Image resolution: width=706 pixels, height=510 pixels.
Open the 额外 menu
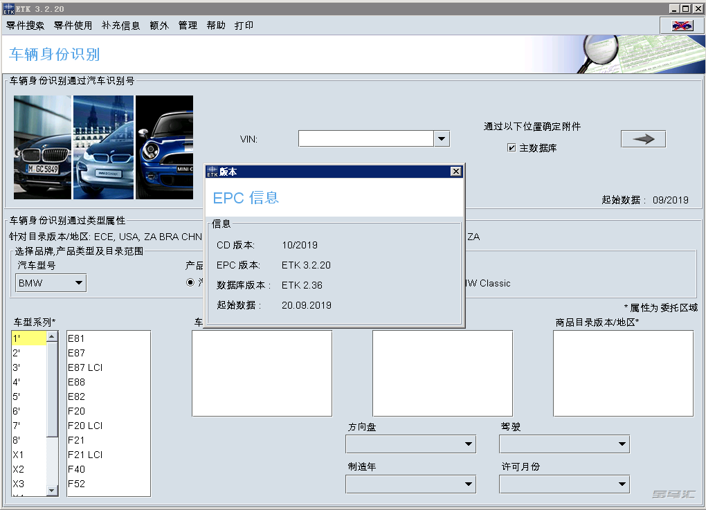click(x=159, y=26)
